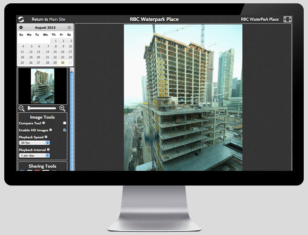The width and height of the screenshot is (308, 235).
Task: Click the zoom level slider track
Action: click(43, 109)
